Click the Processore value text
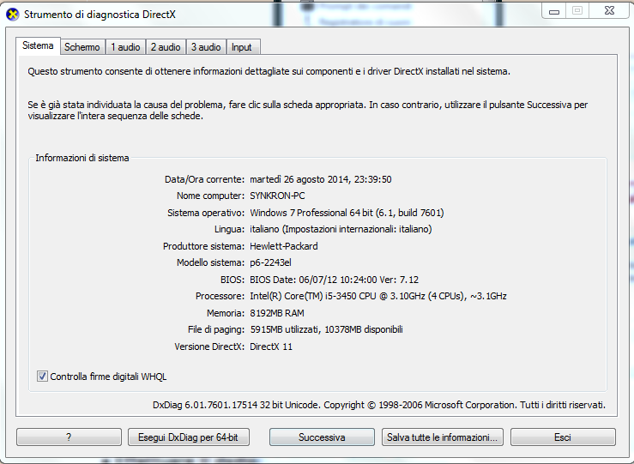Screen dimensions: 634x464 [377, 297]
